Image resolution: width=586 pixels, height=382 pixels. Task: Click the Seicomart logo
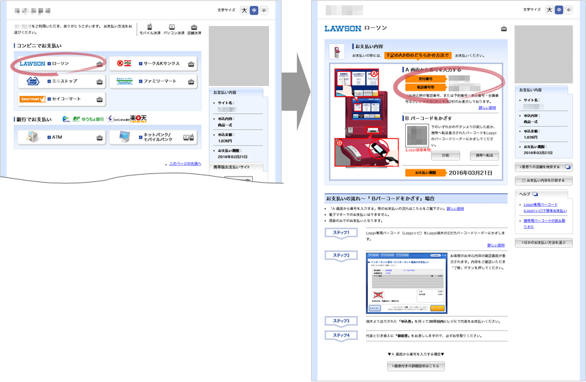33,99
